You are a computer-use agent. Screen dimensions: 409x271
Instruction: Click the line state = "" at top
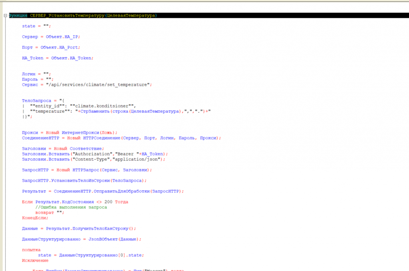[x=36, y=26]
